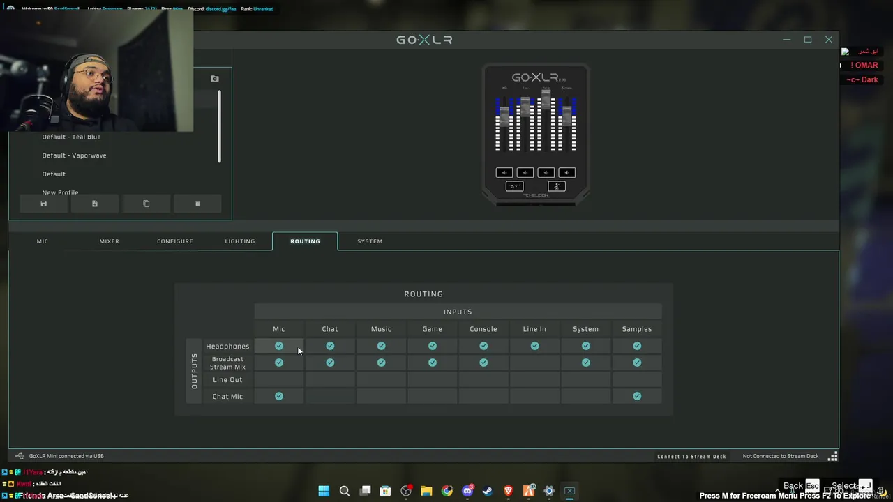Toggle Line In to Headphones routing

tap(534, 346)
